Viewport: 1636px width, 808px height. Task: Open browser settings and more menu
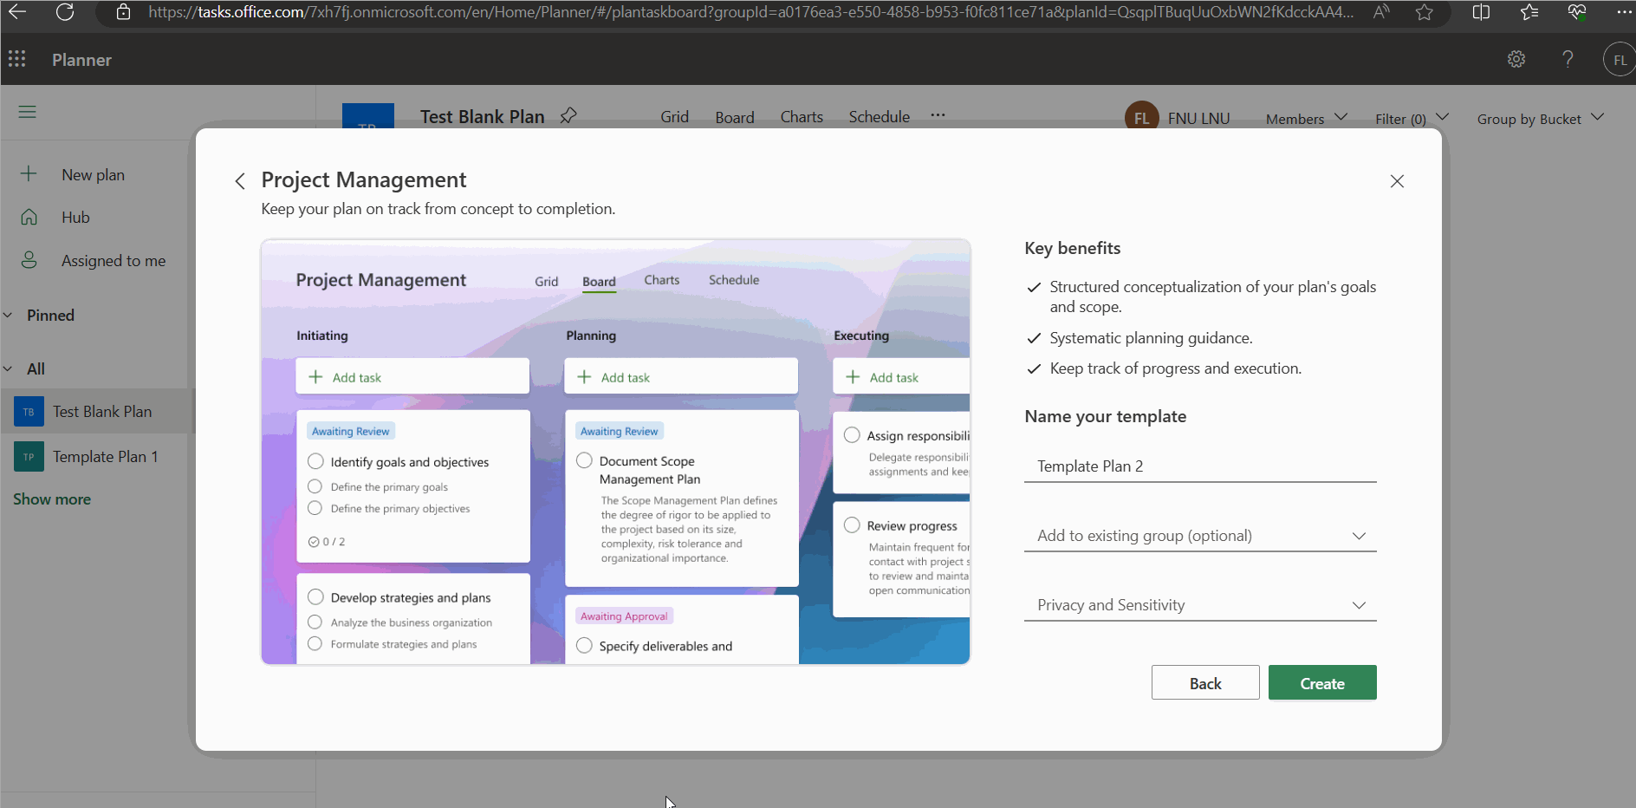pyautogui.click(x=1624, y=12)
